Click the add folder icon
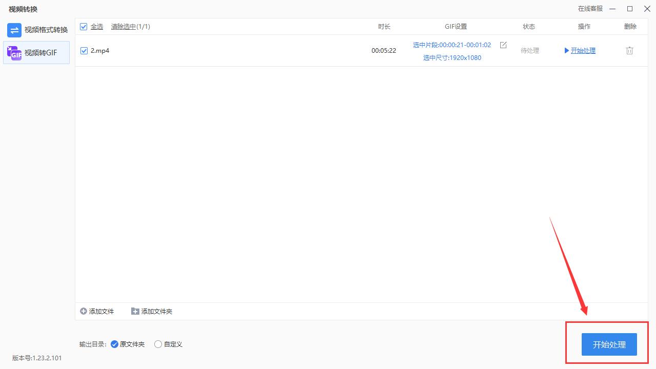This screenshot has width=656, height=369. coord(135,311)
